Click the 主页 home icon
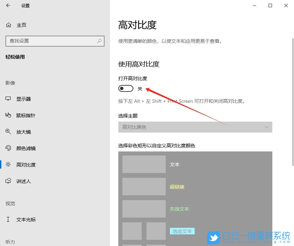Image resolution: width=294 pixels, height=246 pixels. coord(8,25)
